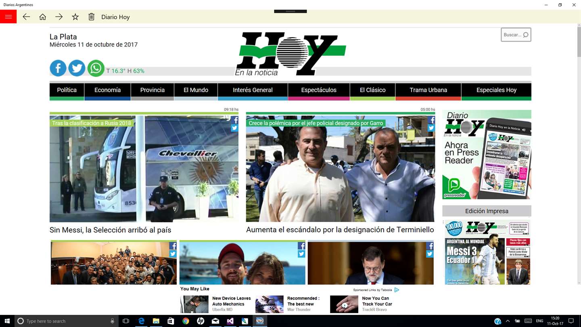Click the 'Sponsored Links by Taboola' text
581x327 pixels.
click(372, 290)
